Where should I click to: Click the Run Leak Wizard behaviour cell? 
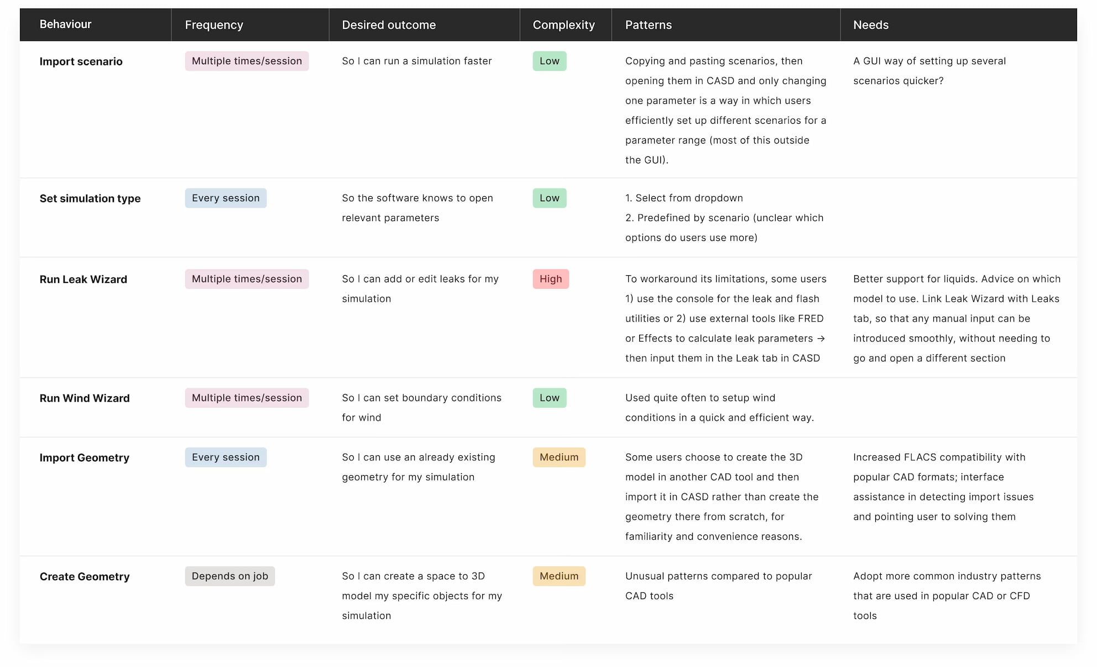[x=83, y=280]
